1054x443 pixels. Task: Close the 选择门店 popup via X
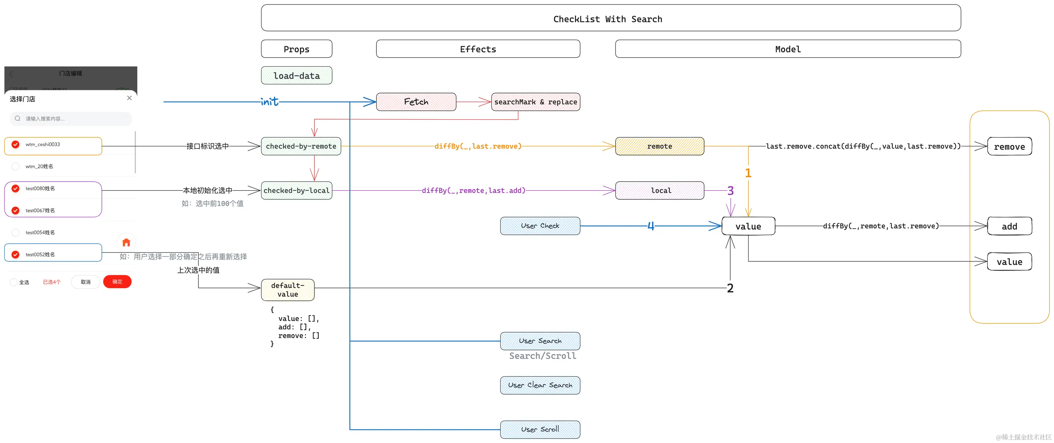[129, 98]
